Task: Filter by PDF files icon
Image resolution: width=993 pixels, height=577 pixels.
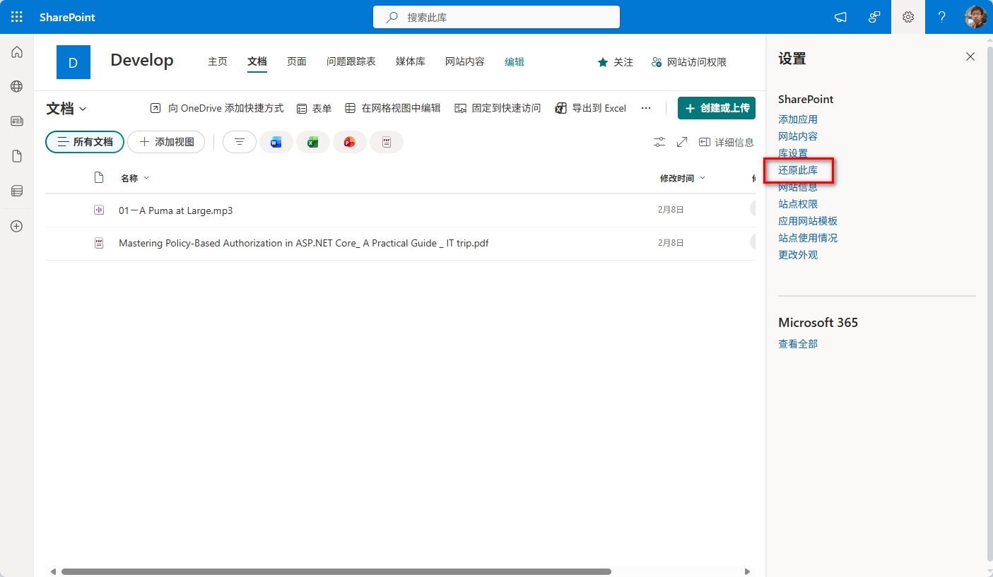Action: (x=387, y=142)
